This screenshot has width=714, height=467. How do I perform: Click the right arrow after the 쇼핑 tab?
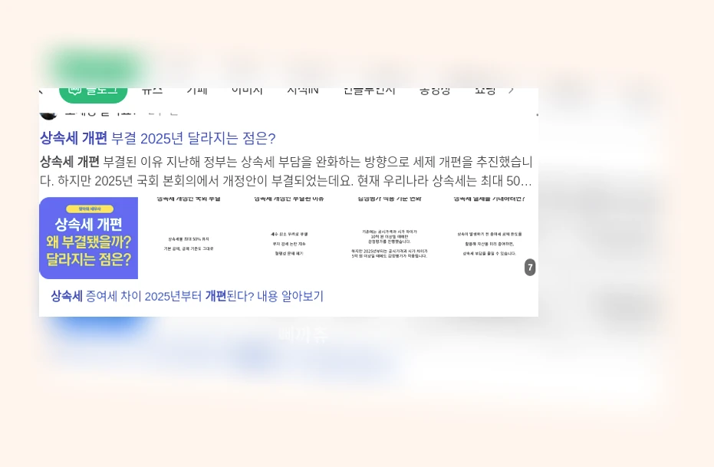coord(511,91)
